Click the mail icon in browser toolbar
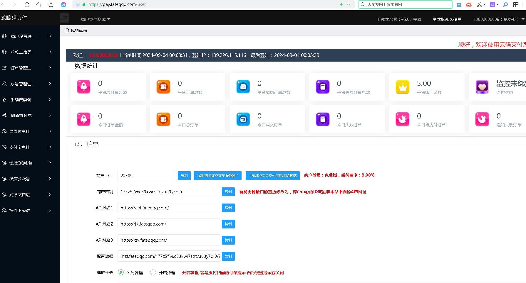The height and width of the screenshot is (283, 526). click(x=459, y=5)
